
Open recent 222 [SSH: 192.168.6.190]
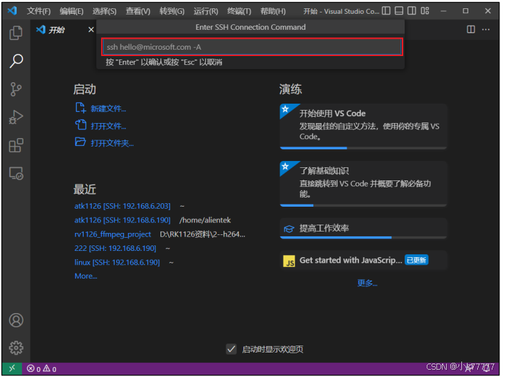click(115, 248)
